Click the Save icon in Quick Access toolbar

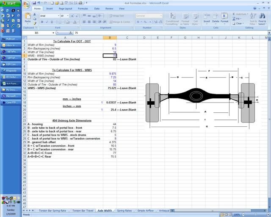coord(35,3)
